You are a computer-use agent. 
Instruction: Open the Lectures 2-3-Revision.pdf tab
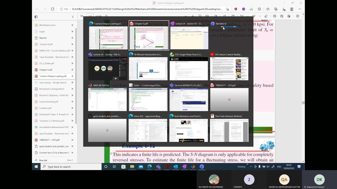[x=52, y=121]
